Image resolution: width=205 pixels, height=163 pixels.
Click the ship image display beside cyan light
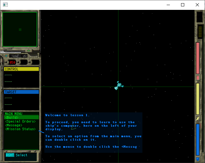pos(18,56)
